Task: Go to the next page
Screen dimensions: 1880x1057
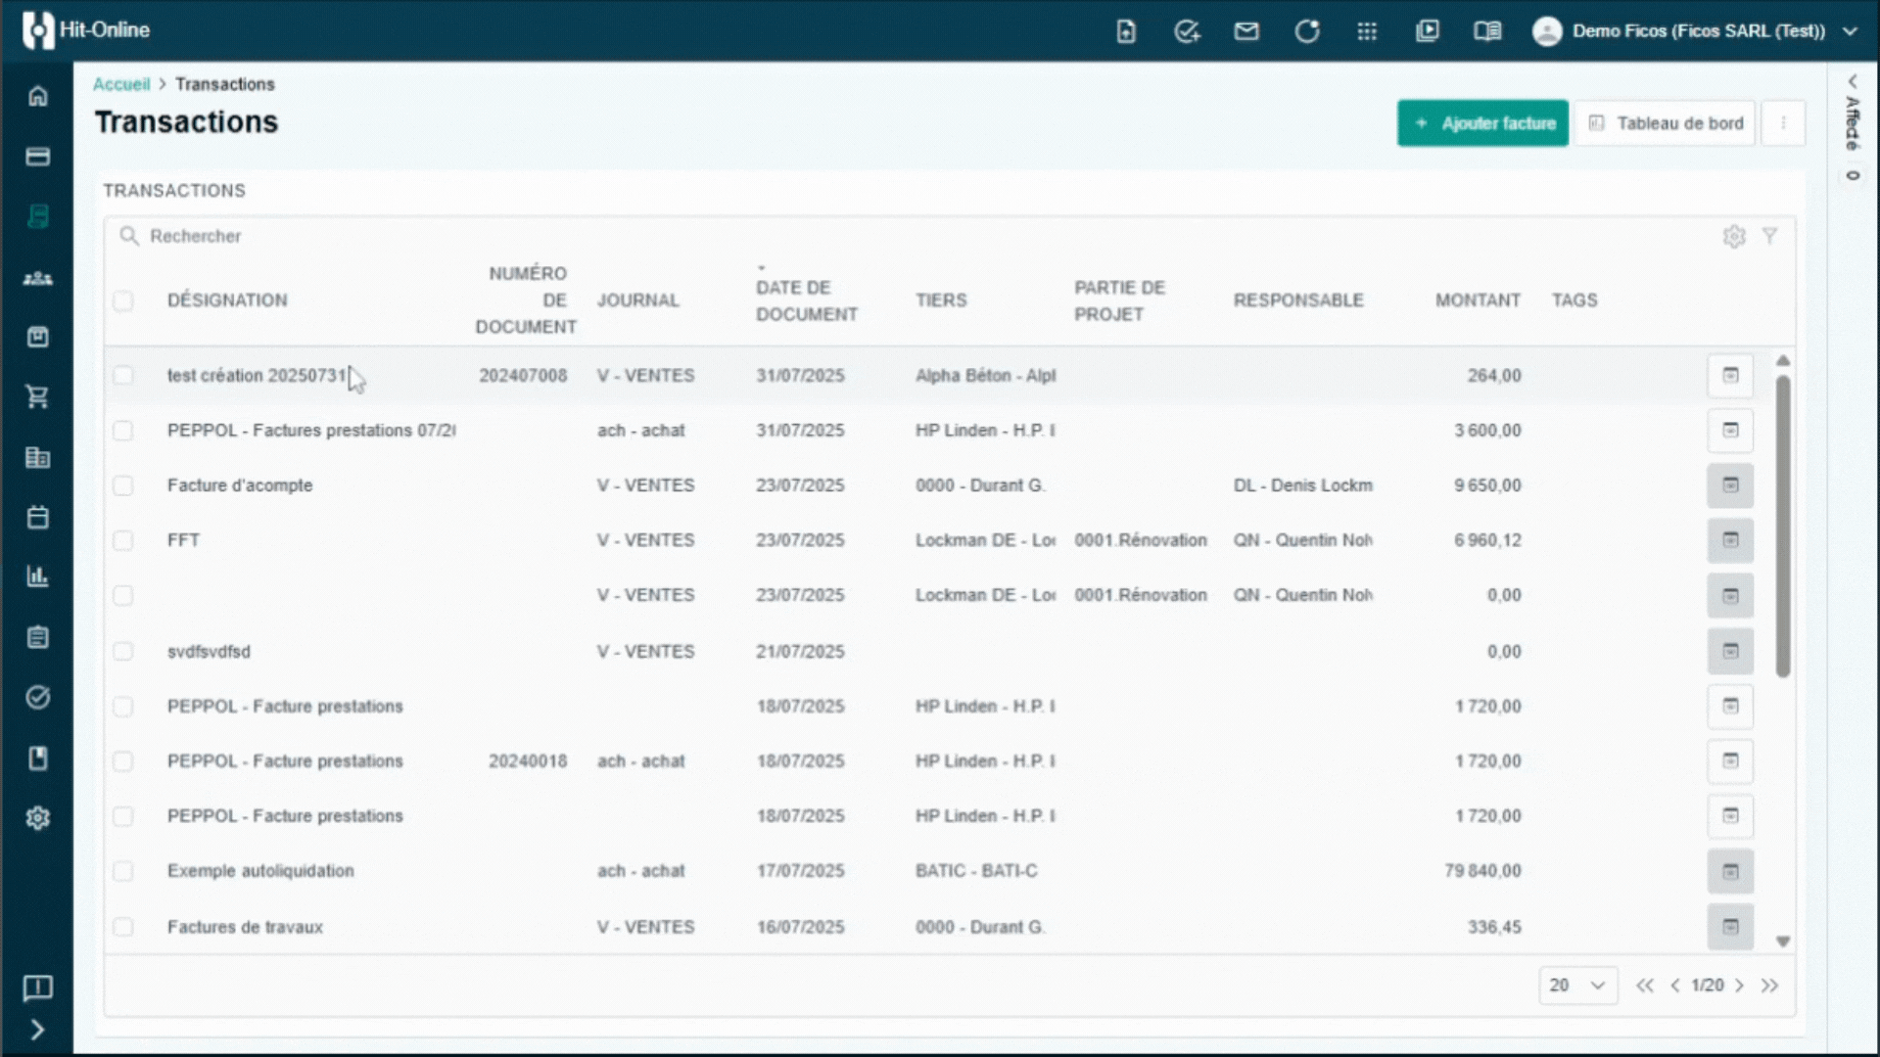Action: 1740,986
